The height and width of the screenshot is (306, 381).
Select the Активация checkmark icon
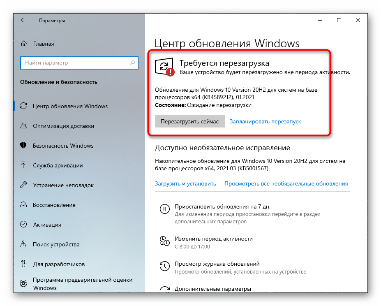pyautogui.click(x=23, y=224)
